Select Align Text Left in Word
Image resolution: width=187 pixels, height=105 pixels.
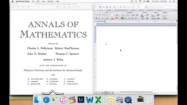coord(122,18)
